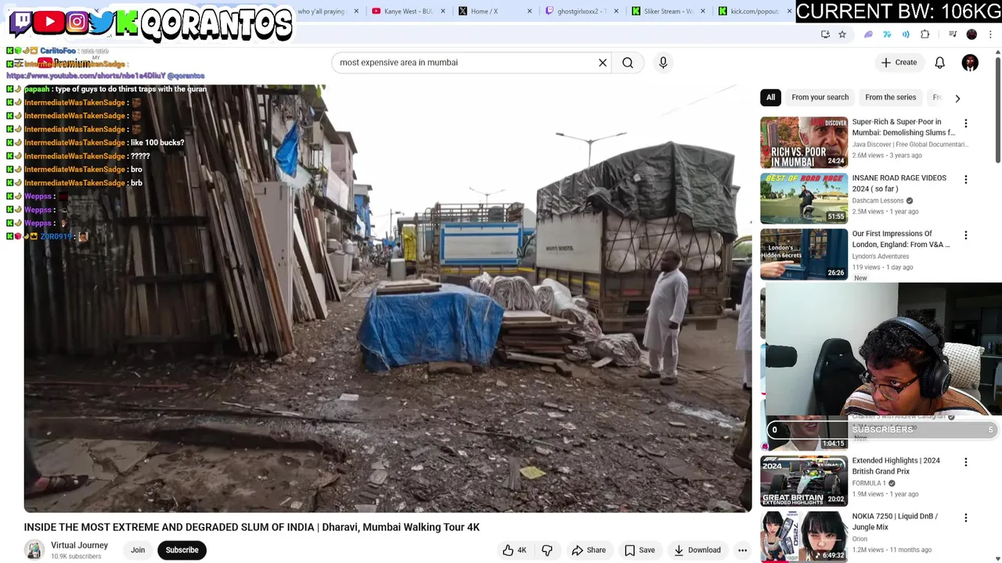Click the teal 7tv extension icon
Image resolution: width=1002 pixels, height=563 pixels.
click(x=887, y=34)
